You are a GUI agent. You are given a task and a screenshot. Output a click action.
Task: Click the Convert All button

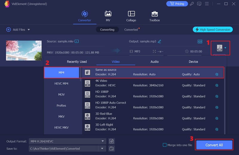[x=214, y=145]
